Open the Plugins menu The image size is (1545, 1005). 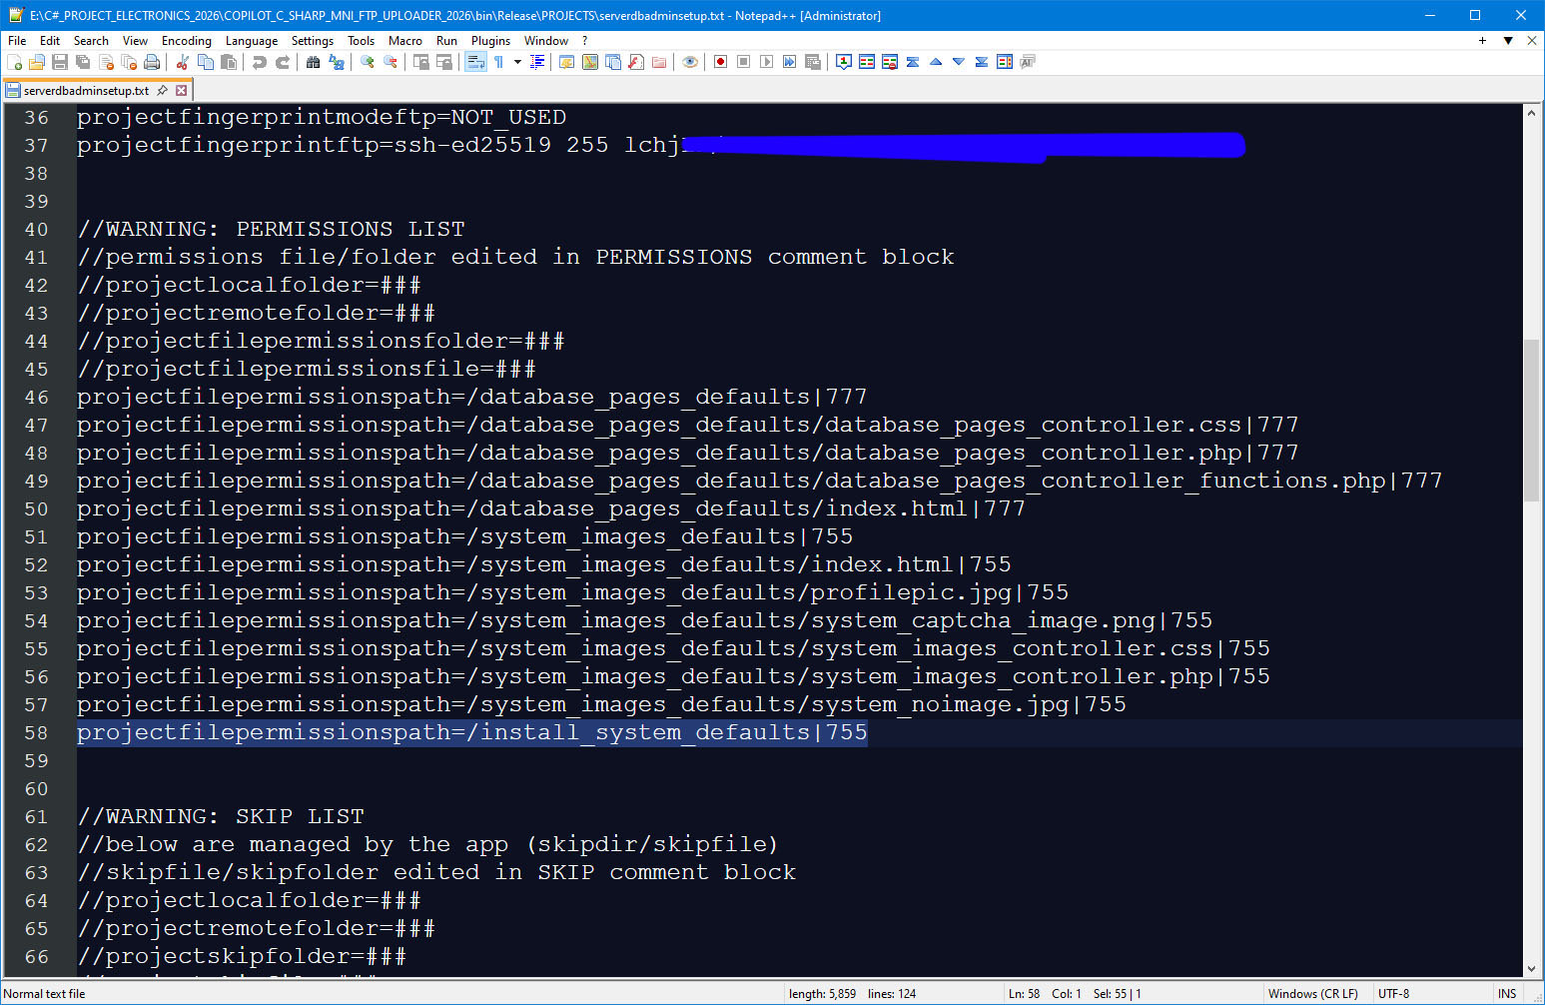coord(490,41)
